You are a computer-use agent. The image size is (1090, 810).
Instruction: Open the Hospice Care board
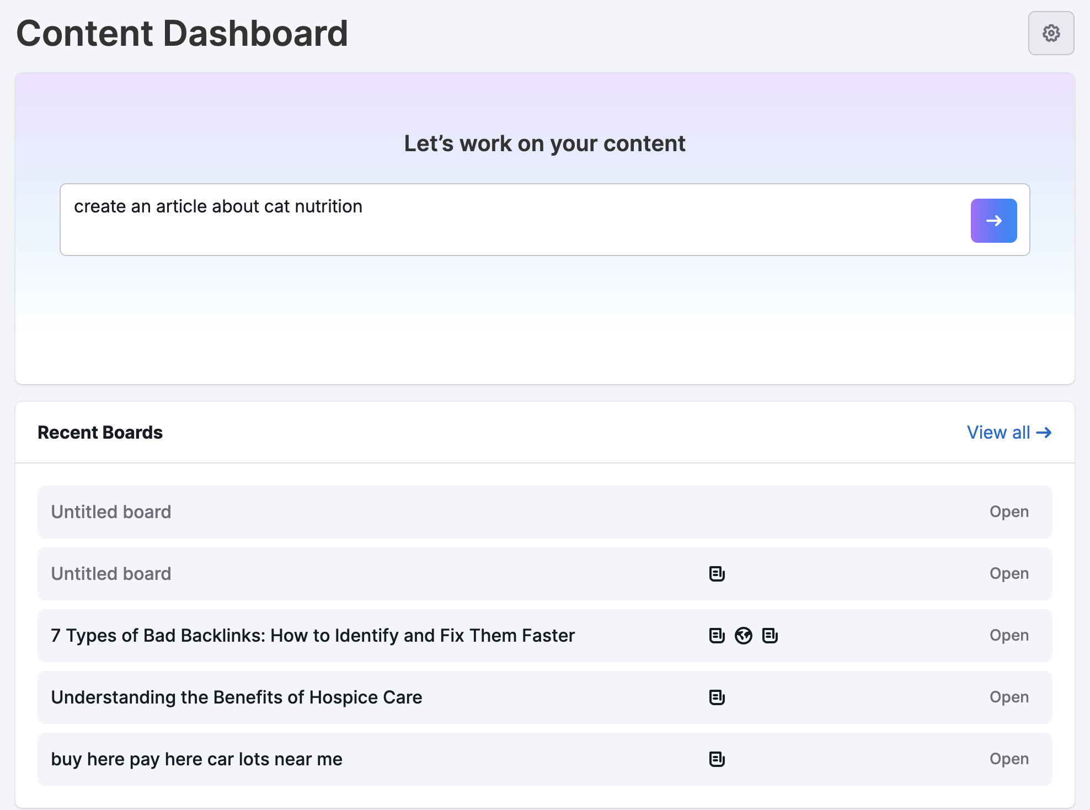(x=1009, y=697)
